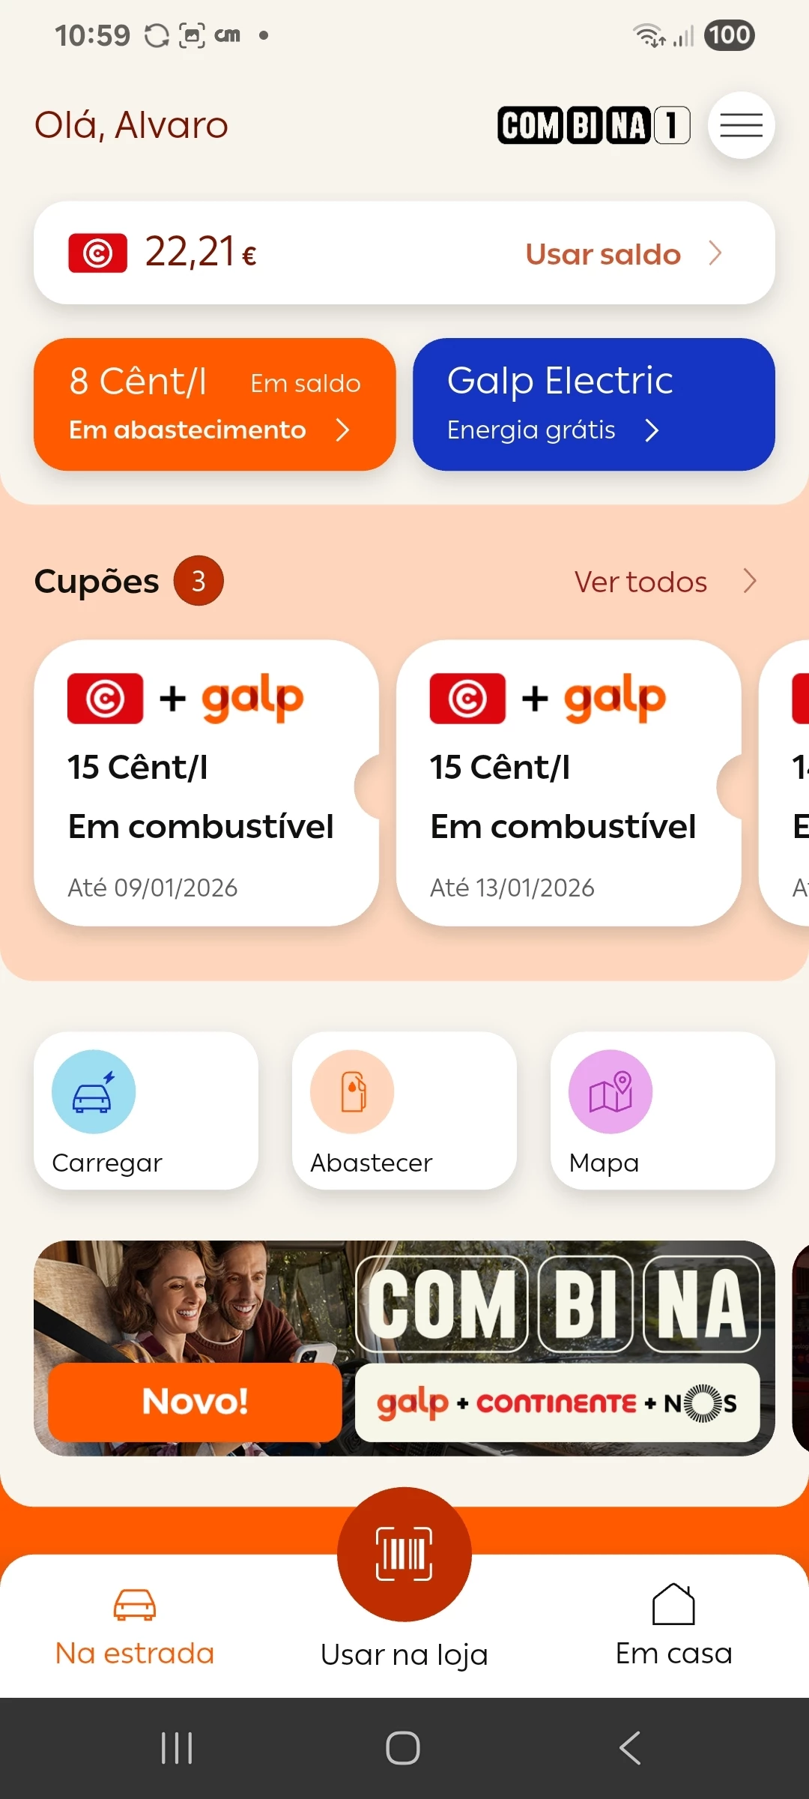
Task: Open the Mapa location icon
Action: [610, 1091]
